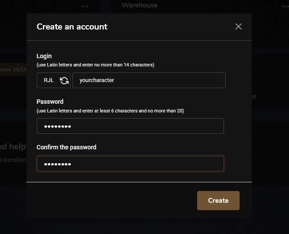289x234 pixels.
Task: Click the dimmed Create (0/15) button at left
Action: pos(12,69)
